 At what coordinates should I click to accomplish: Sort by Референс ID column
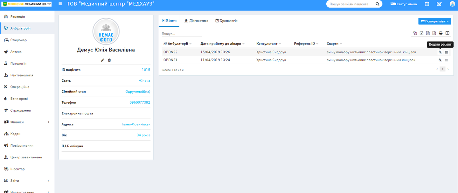(x=306, y=44)
